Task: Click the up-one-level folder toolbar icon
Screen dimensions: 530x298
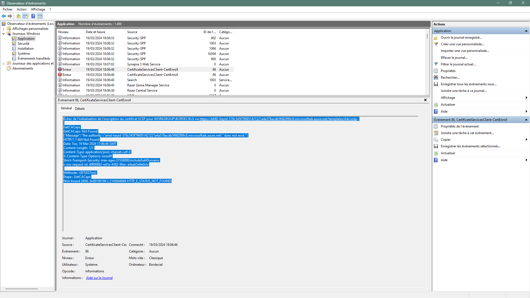Action: [x=18, y=16]
